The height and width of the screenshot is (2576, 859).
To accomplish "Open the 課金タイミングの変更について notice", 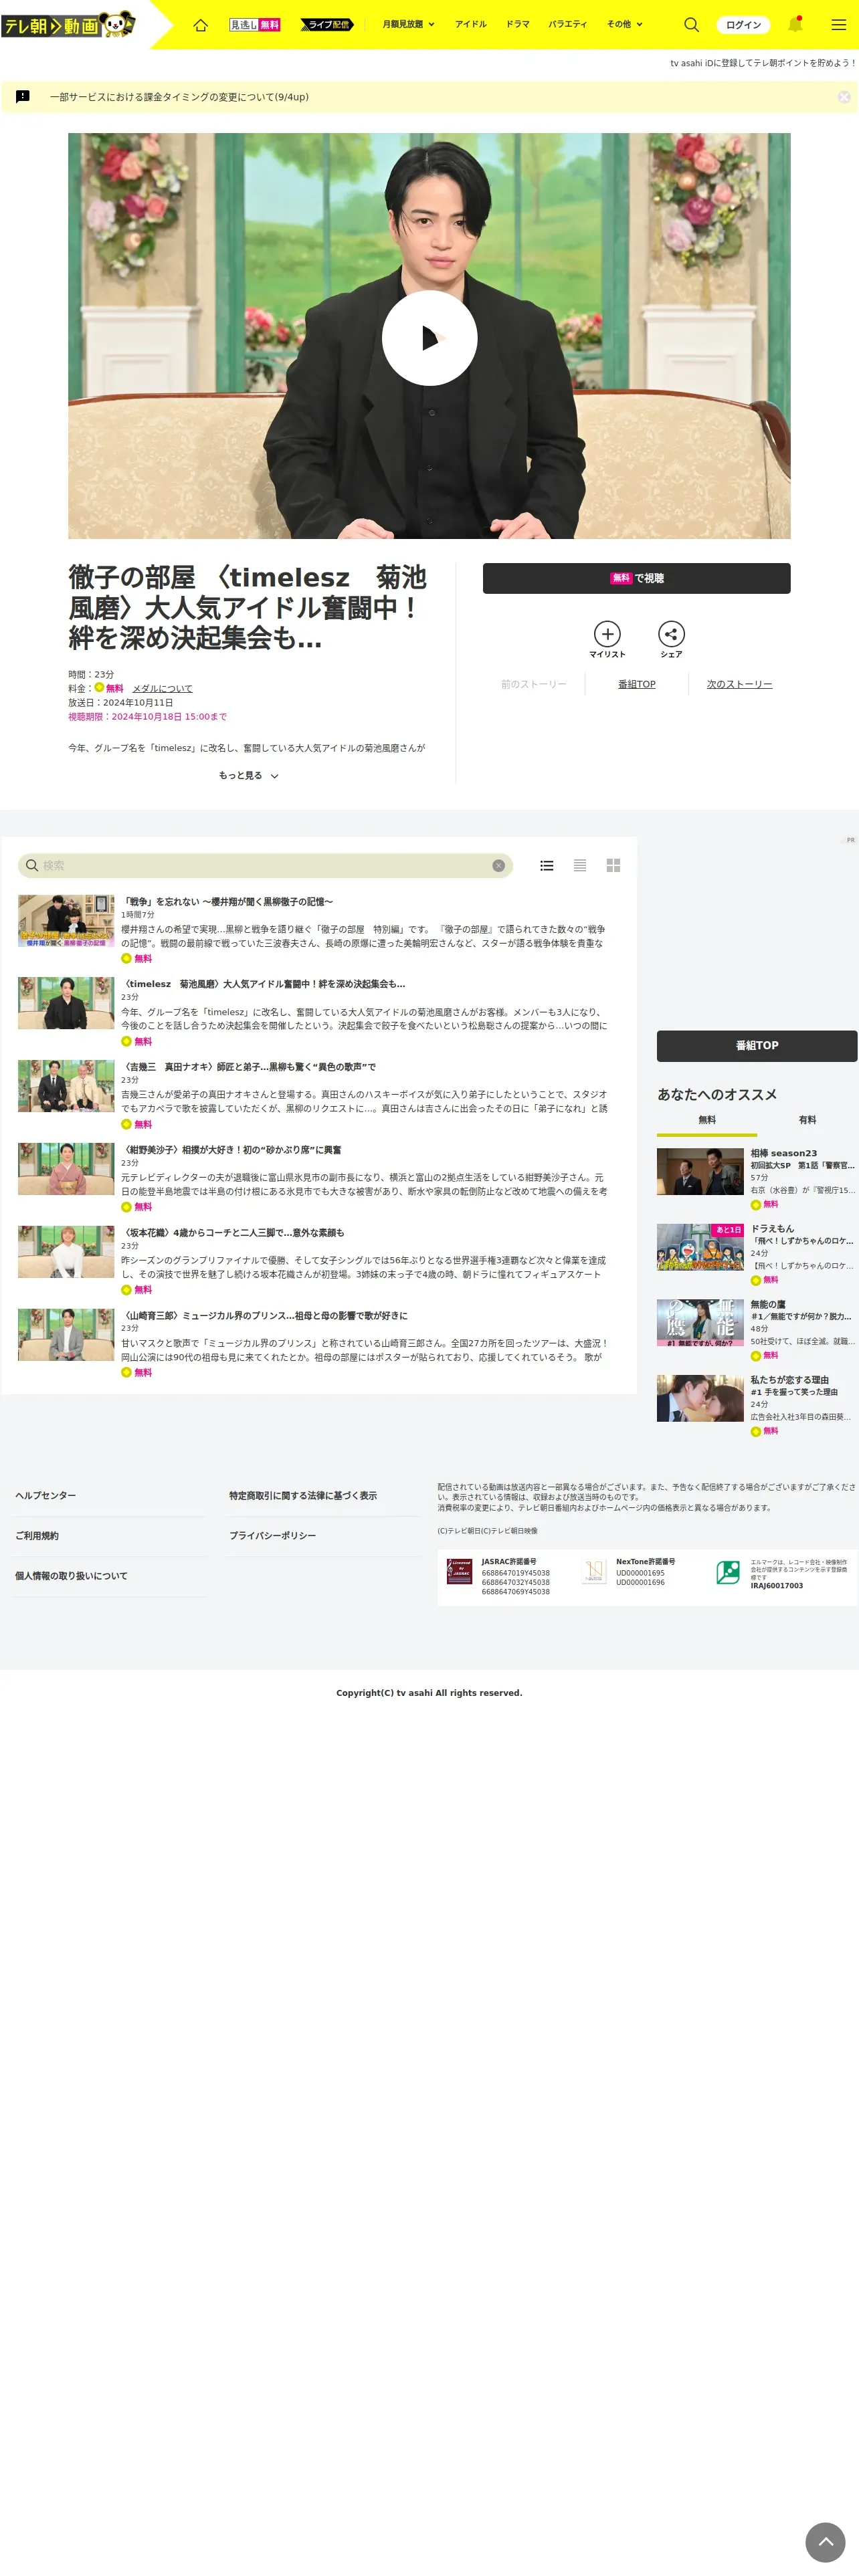I will [x=179, y=97].
